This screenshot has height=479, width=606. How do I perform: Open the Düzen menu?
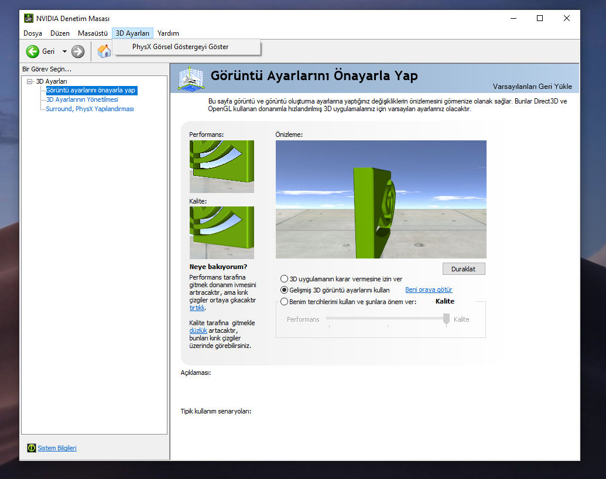60,33
